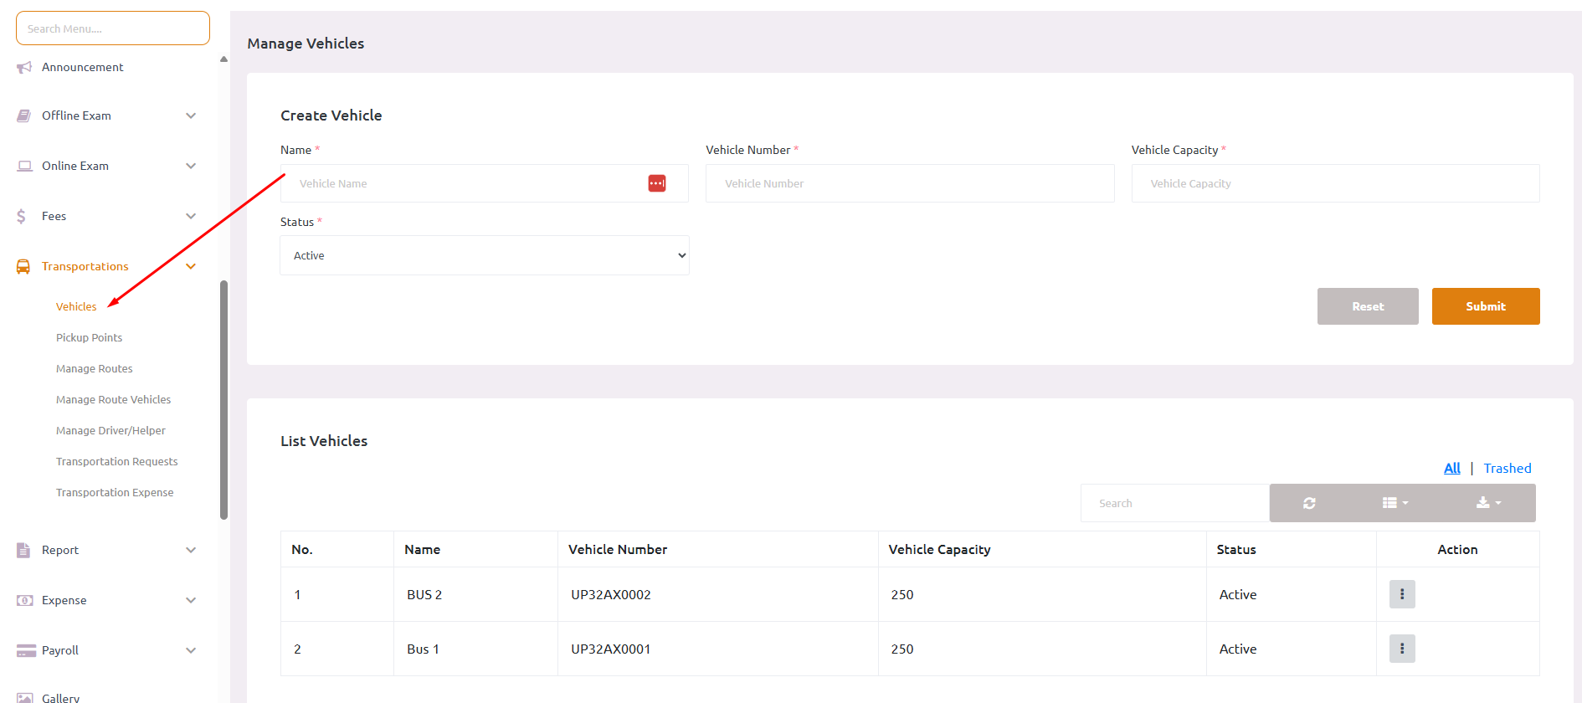Expand the Fees menu chevron
The height and width of the screenshot is (703, 1582).
[191, 216]
